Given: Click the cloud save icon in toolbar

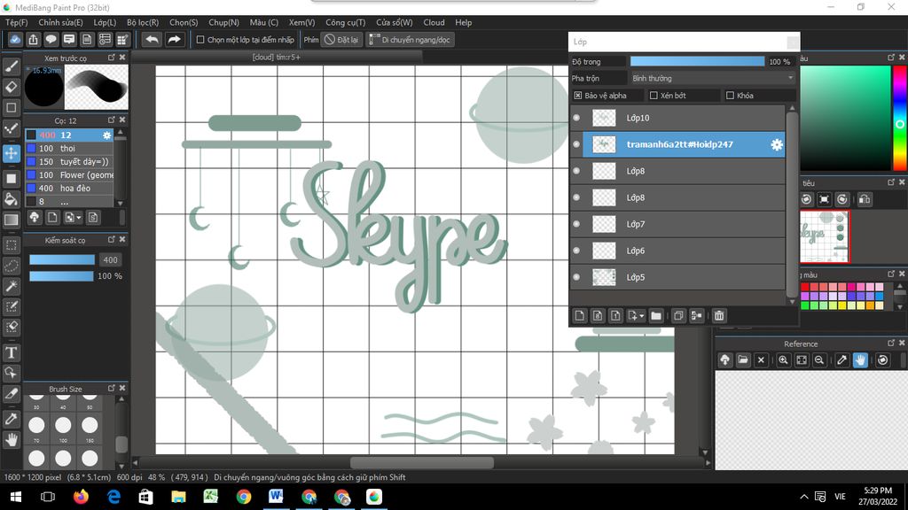Looking at the screenshot, I should pos(15,39).
